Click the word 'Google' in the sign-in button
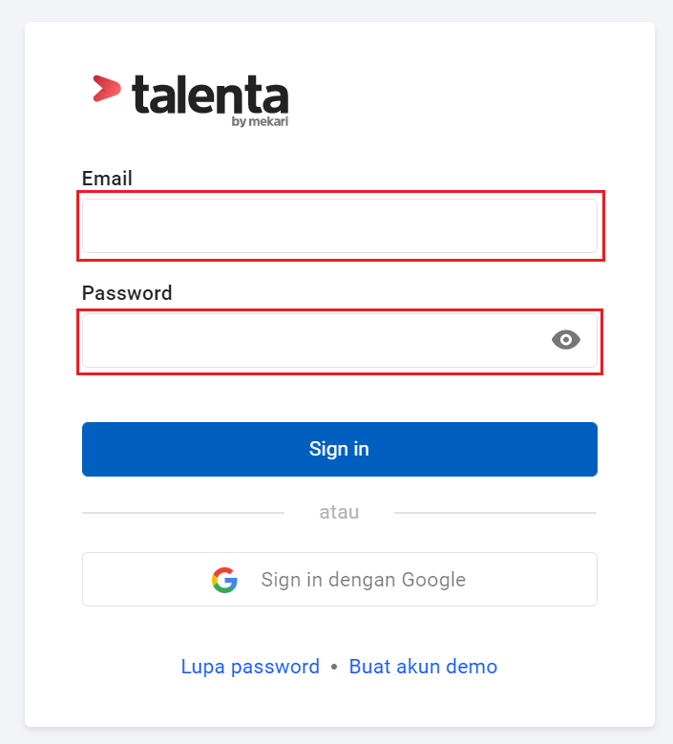 [433, 580]
